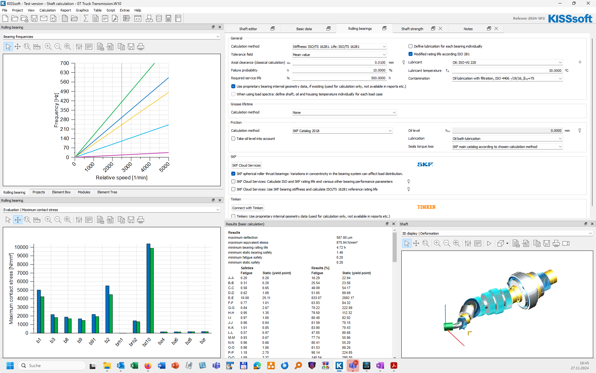The image size is (596, 373).
Task: Print the bearing frequencies graphic
Action: coord(141,47)
